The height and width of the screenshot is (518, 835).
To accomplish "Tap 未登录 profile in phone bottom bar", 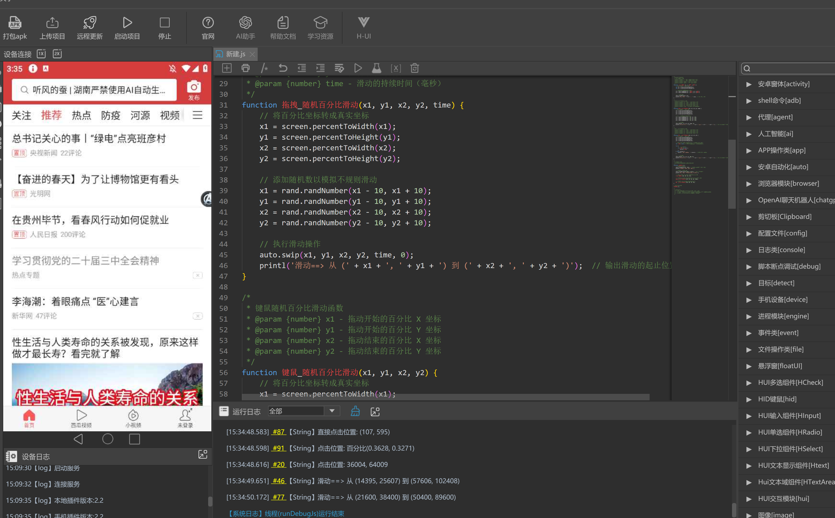I will (x=185, y=418).
